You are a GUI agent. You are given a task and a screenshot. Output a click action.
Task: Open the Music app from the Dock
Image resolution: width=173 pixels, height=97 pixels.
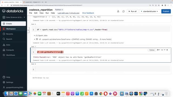[x=68, y=93]
